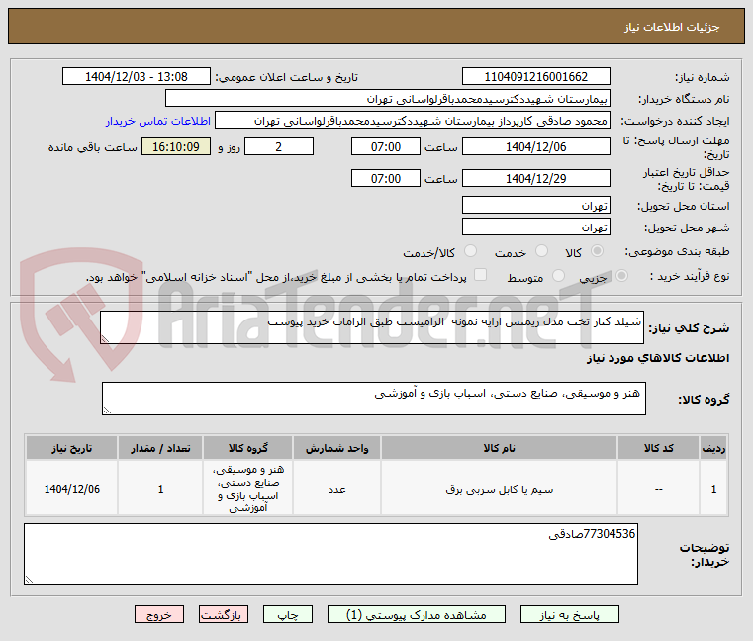Click the شرح کلی نیاز description textarea
Image resolution: width=753 pixels, height=641 pixels.
click(372, 327)
